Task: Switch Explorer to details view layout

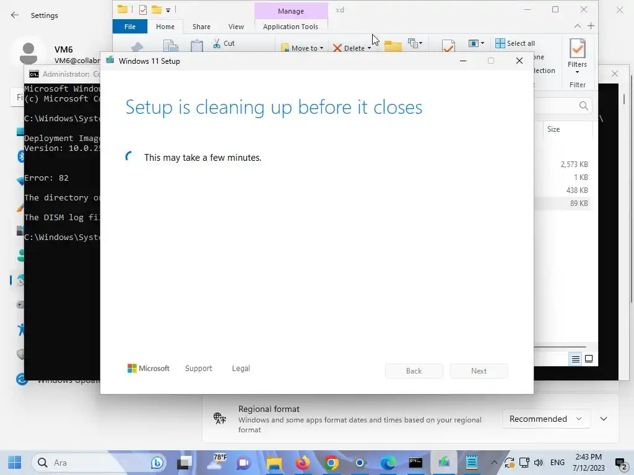Action: coord(575,359)
